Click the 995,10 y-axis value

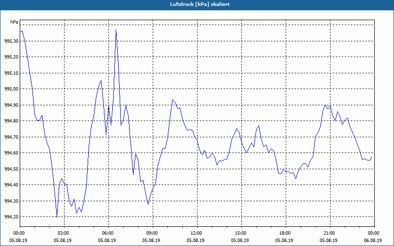11,73
